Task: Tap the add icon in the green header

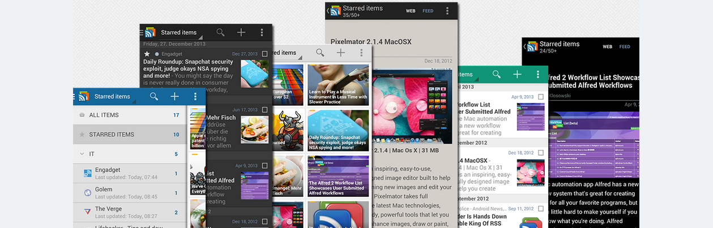Action: 517,75
